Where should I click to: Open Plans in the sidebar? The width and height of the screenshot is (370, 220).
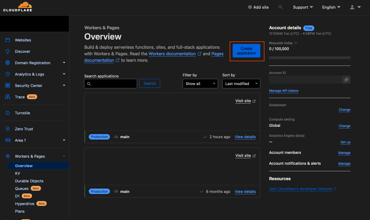point(20,211)
